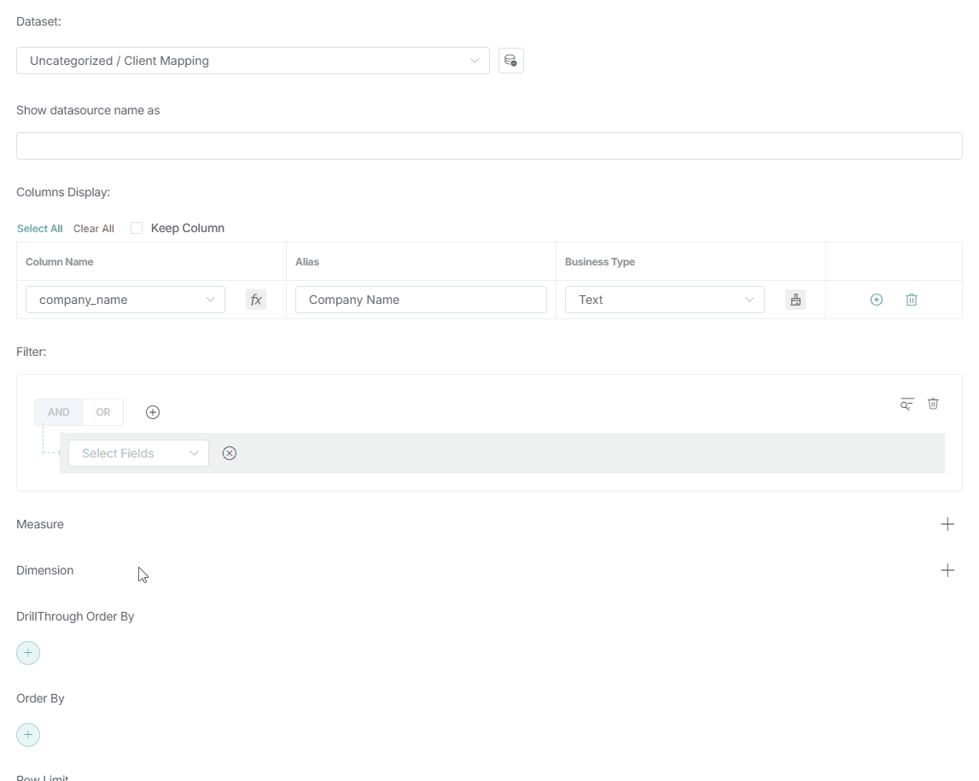This screenshot has height=781, width=979.
Task: Delete the company_name column row
Action: (912, 300)
